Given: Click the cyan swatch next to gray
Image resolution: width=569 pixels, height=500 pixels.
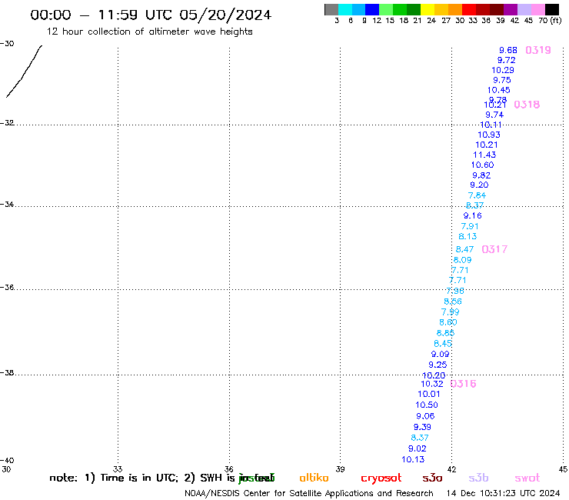Looking at the screenshot, I should (x=345, y=9).
